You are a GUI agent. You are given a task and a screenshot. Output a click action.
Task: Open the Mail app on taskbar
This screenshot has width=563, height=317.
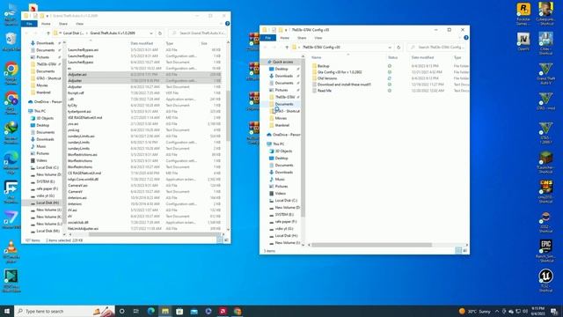tap(194, 311)
